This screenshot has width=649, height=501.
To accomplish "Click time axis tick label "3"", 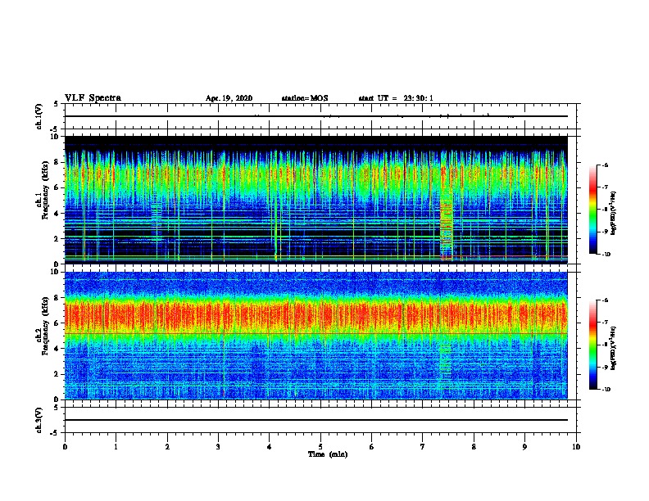I will 218,447.
